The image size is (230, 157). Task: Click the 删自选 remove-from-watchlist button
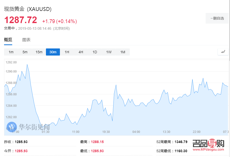[x=217, y=18]
